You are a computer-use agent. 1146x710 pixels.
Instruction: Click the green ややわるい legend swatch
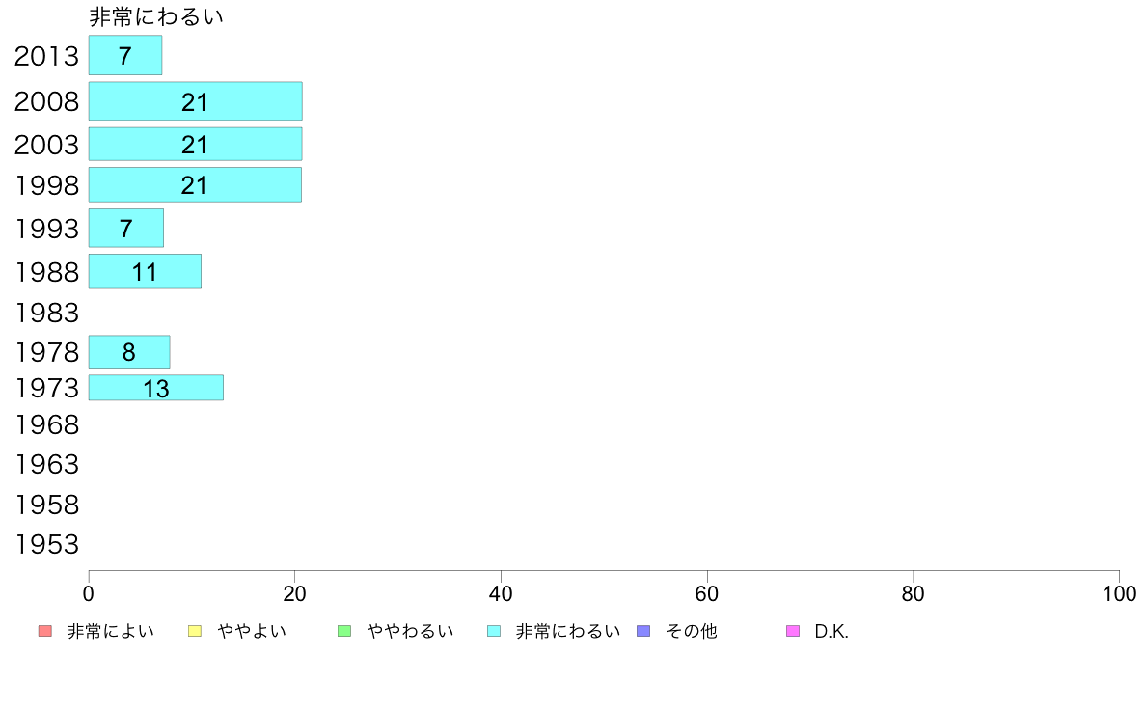coord(344,631)
